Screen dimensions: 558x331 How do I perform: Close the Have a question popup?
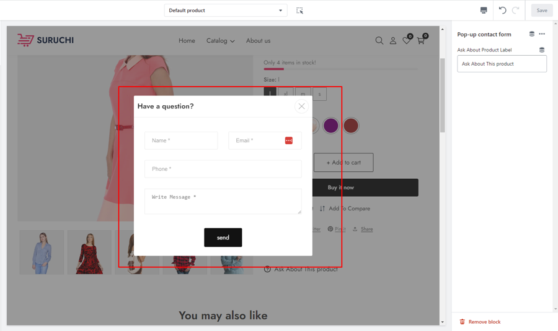tap(301, 106)
